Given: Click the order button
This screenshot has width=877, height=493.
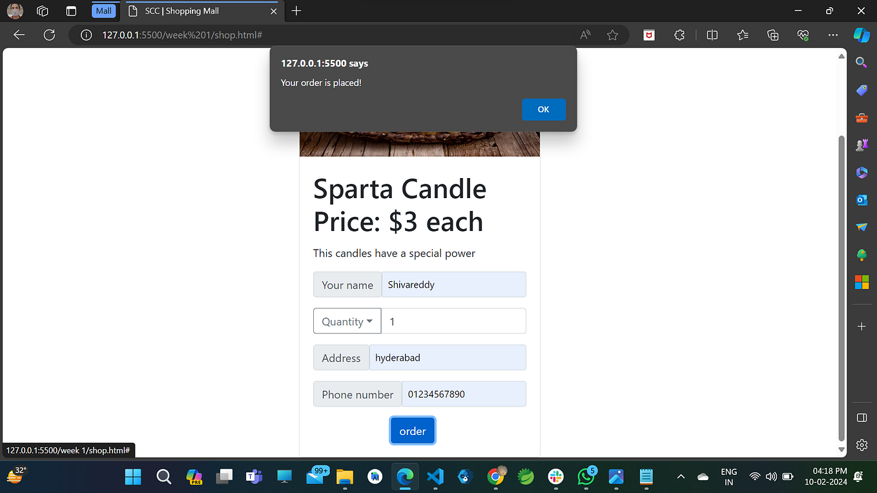Looking at the screenshot, I should [x=412, y=430].
